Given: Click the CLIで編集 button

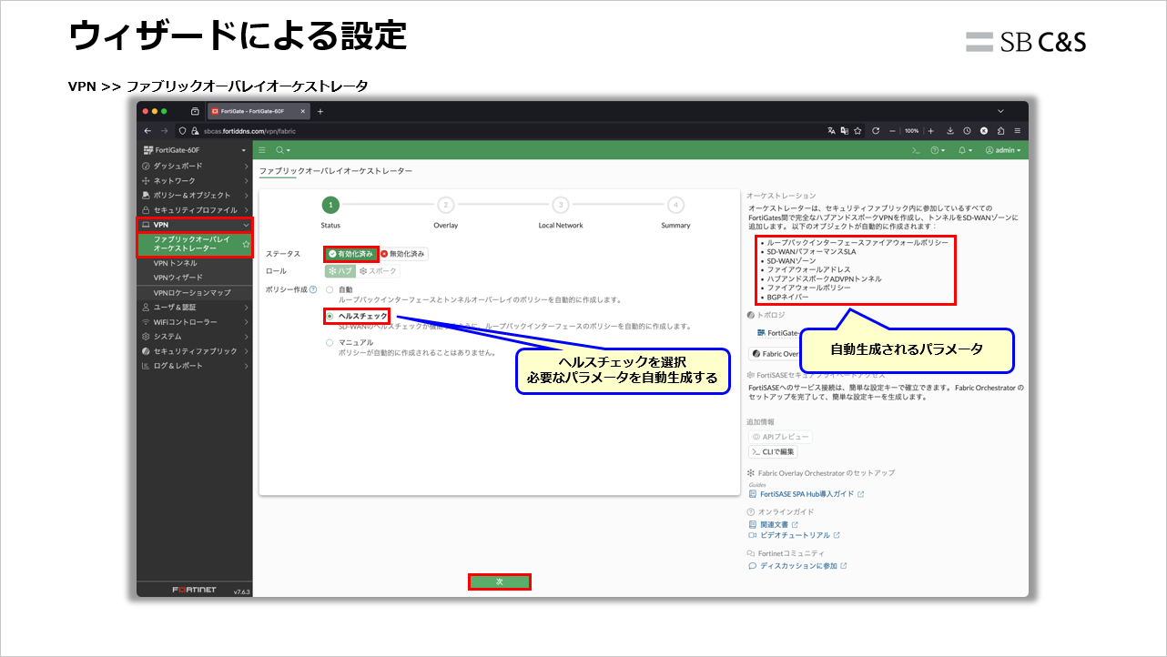Looking at the screenshot, I should click(773, 451).
